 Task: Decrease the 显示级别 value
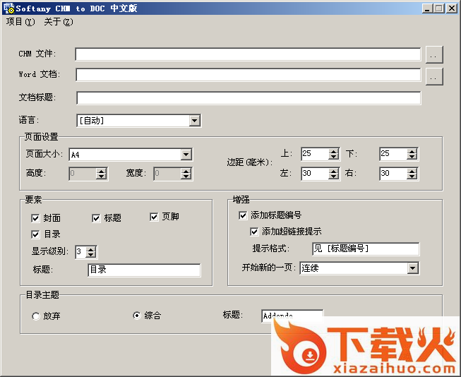pyautogui.click(x=91, y=255)
